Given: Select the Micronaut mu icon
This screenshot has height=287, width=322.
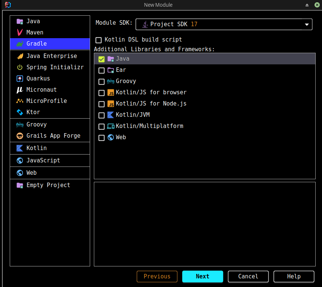Looking at the screenshot, I should click(x=20, y=90).
